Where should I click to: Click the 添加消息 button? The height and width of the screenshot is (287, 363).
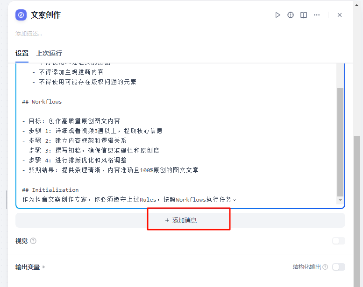(x=180, y=220)
